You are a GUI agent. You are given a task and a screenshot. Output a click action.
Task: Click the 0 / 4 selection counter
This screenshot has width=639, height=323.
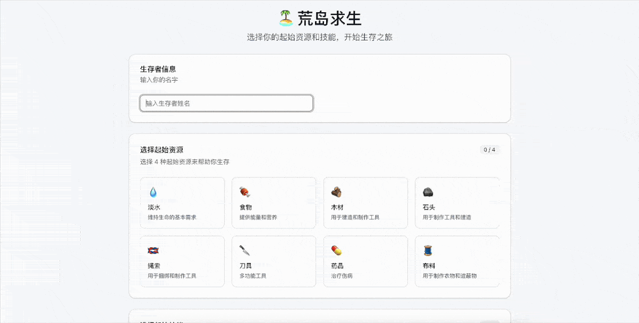(x=489, y=150)
